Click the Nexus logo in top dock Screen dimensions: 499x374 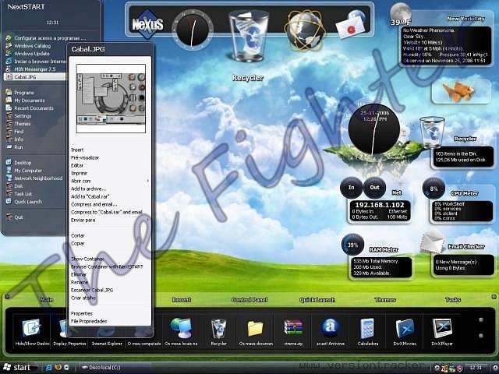(x=147, y=24)
